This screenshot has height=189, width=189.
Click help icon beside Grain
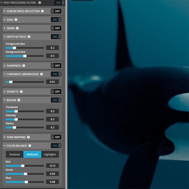coord(17,28)
